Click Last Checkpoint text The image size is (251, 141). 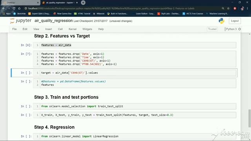[x=91, y=21]
